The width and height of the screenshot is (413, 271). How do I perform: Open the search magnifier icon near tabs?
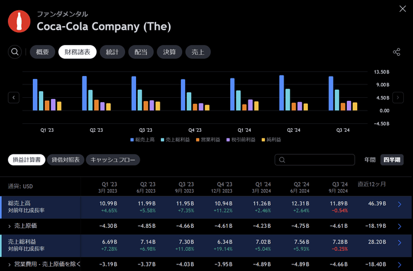pyautogui.click(x=15, y=52)
